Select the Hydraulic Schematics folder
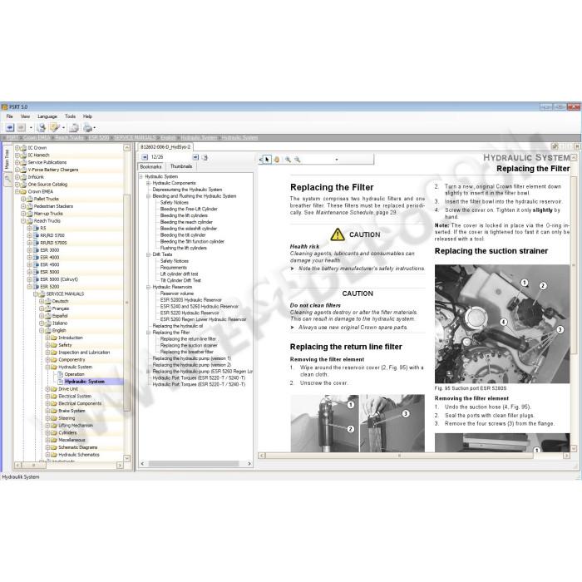This screenshot has width=582, height=582. (x=79, y=455)
